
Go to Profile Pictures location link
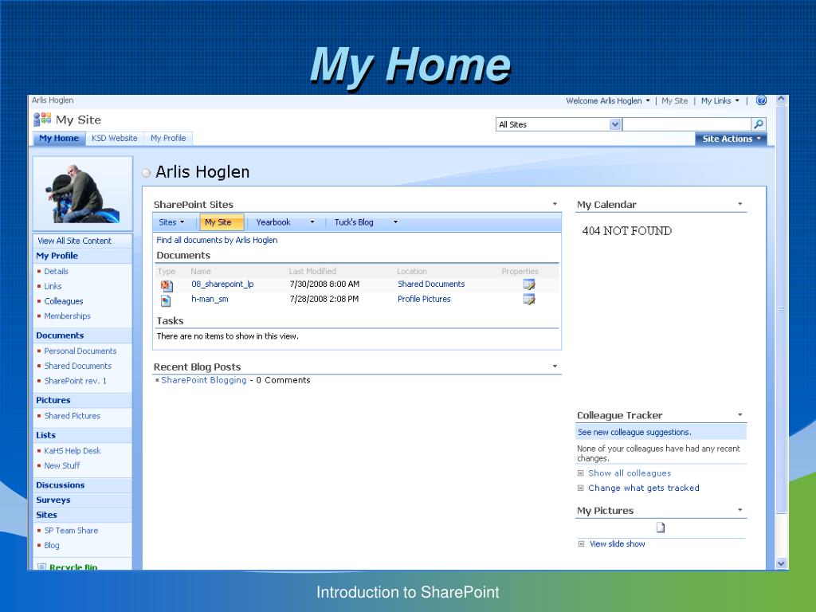[x=424, y=300]
